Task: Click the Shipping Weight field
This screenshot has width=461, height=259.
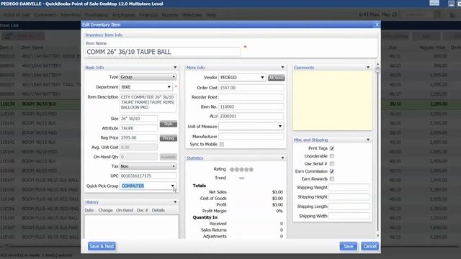Action: click(349, 187)
